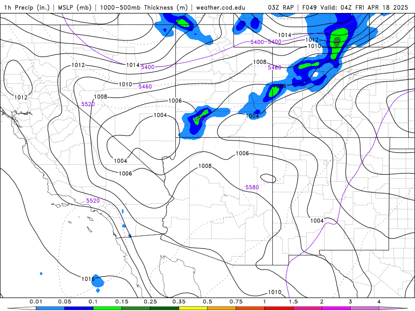Click the purple 5580 thickness label

pyautogui.click(x=252, y=187)
